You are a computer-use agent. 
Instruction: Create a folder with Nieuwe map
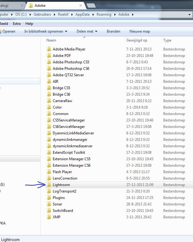140,31
